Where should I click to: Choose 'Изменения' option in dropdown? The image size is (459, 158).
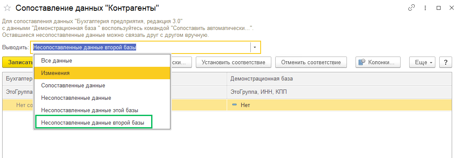pyautogui.click(x=102, y=73)
